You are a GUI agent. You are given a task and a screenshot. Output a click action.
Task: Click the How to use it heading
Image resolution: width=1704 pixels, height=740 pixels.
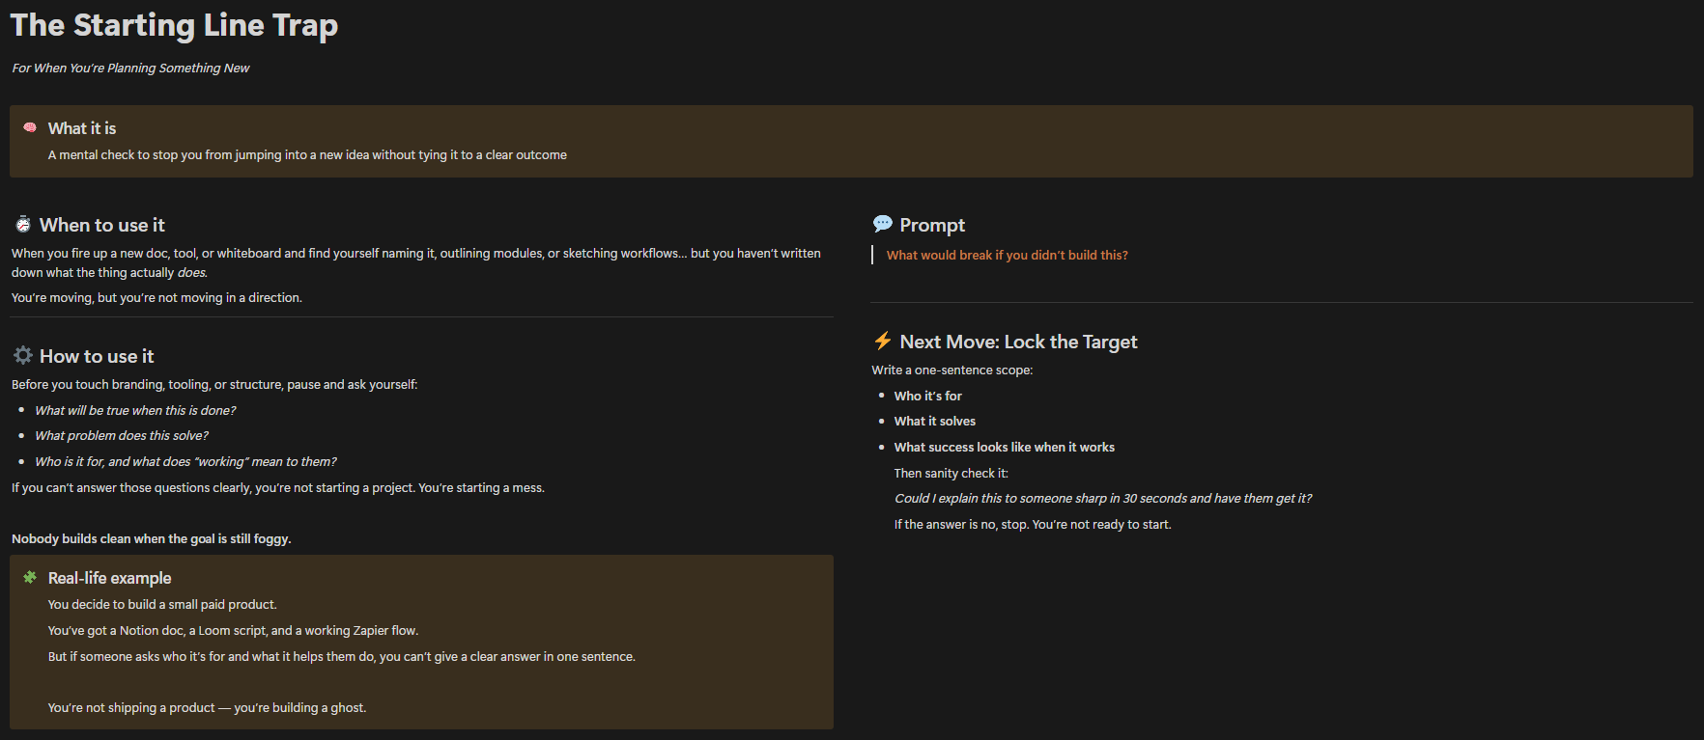point(97,356)
